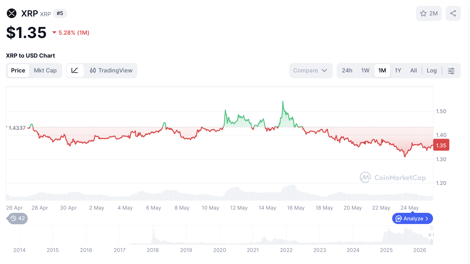Click the 1.50 price axis label
Screen dimensions: 470x264
tap(441, 111)
